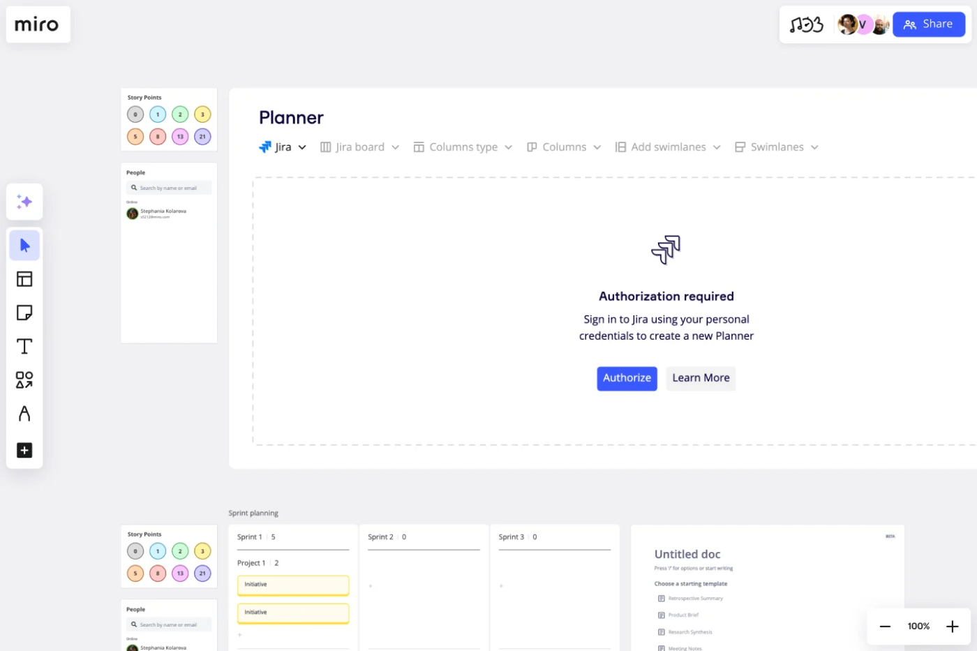Open more apps plus button in toolbar
The height and width of the screenshot is (651, 977).
pos(24,450)
